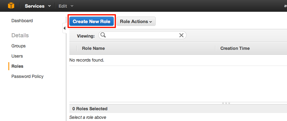
Task: Click the three-dot panel resize handle
Action: point(226,103)
